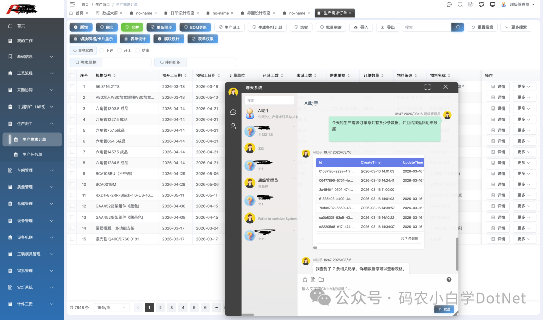Screen dimensions: 543x320
Task: Click the fullscreen icon on 聊天系统 window
Action: pyautogui.click(x=428, y=87)
